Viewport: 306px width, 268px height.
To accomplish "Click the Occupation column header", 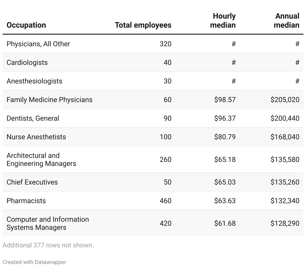I will [26, 25].
